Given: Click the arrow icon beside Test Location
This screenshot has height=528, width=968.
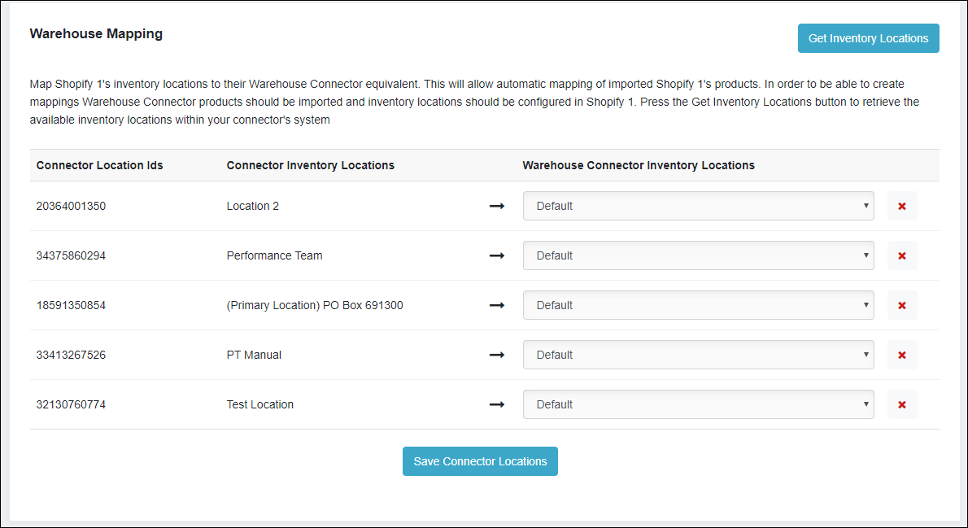Looking at the screenshot, I should [x=496, y=405].
